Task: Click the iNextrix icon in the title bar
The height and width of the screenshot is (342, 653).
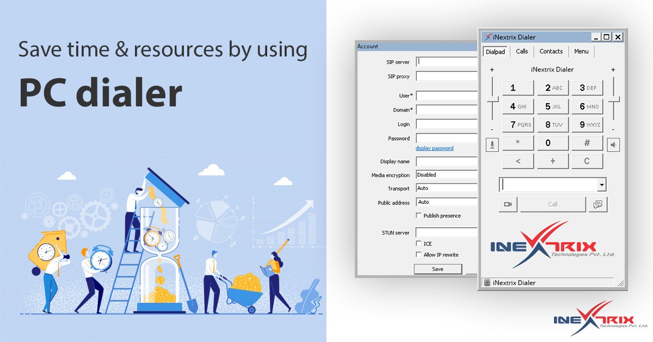Action: point(489,37)
